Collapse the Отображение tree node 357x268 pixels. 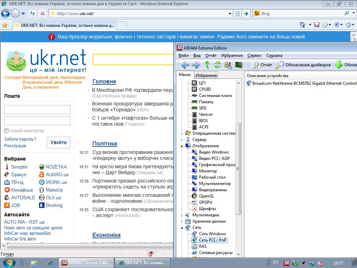click(182, 146)
